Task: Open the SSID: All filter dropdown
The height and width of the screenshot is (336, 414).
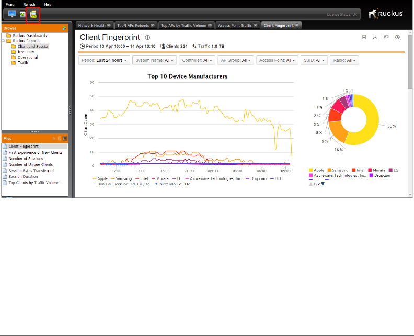Action: (314, 60)
